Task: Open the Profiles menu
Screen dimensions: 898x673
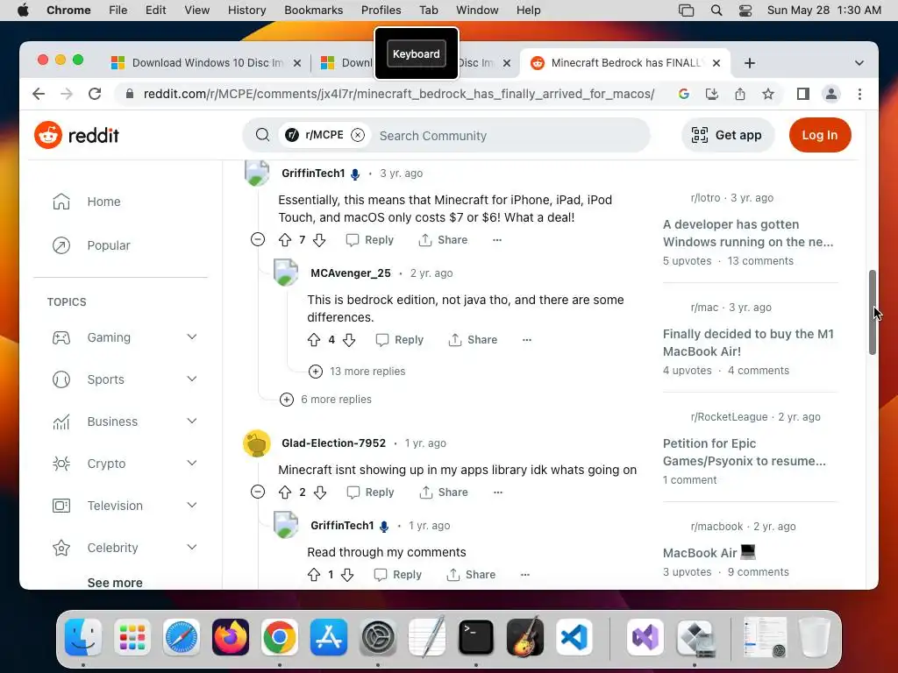Action: click(x=381, y=11)
